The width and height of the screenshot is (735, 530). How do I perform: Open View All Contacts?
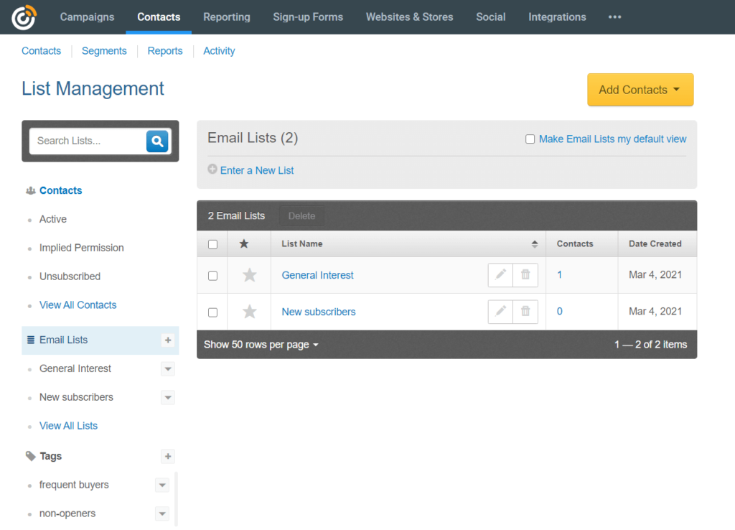[x=78, y=305]
